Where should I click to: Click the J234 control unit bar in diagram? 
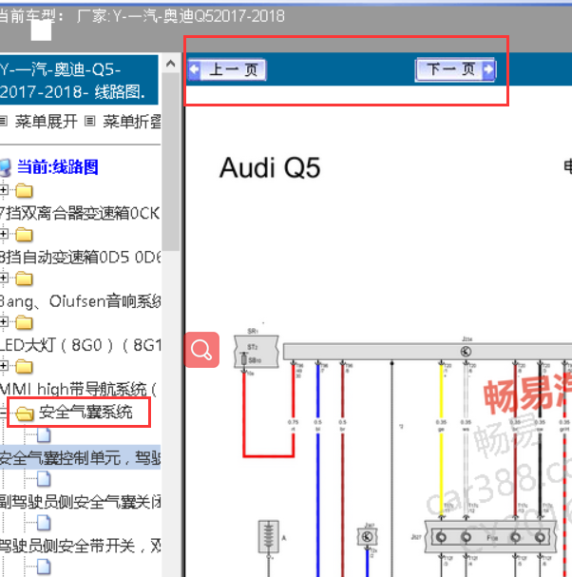tap(428, 352)
